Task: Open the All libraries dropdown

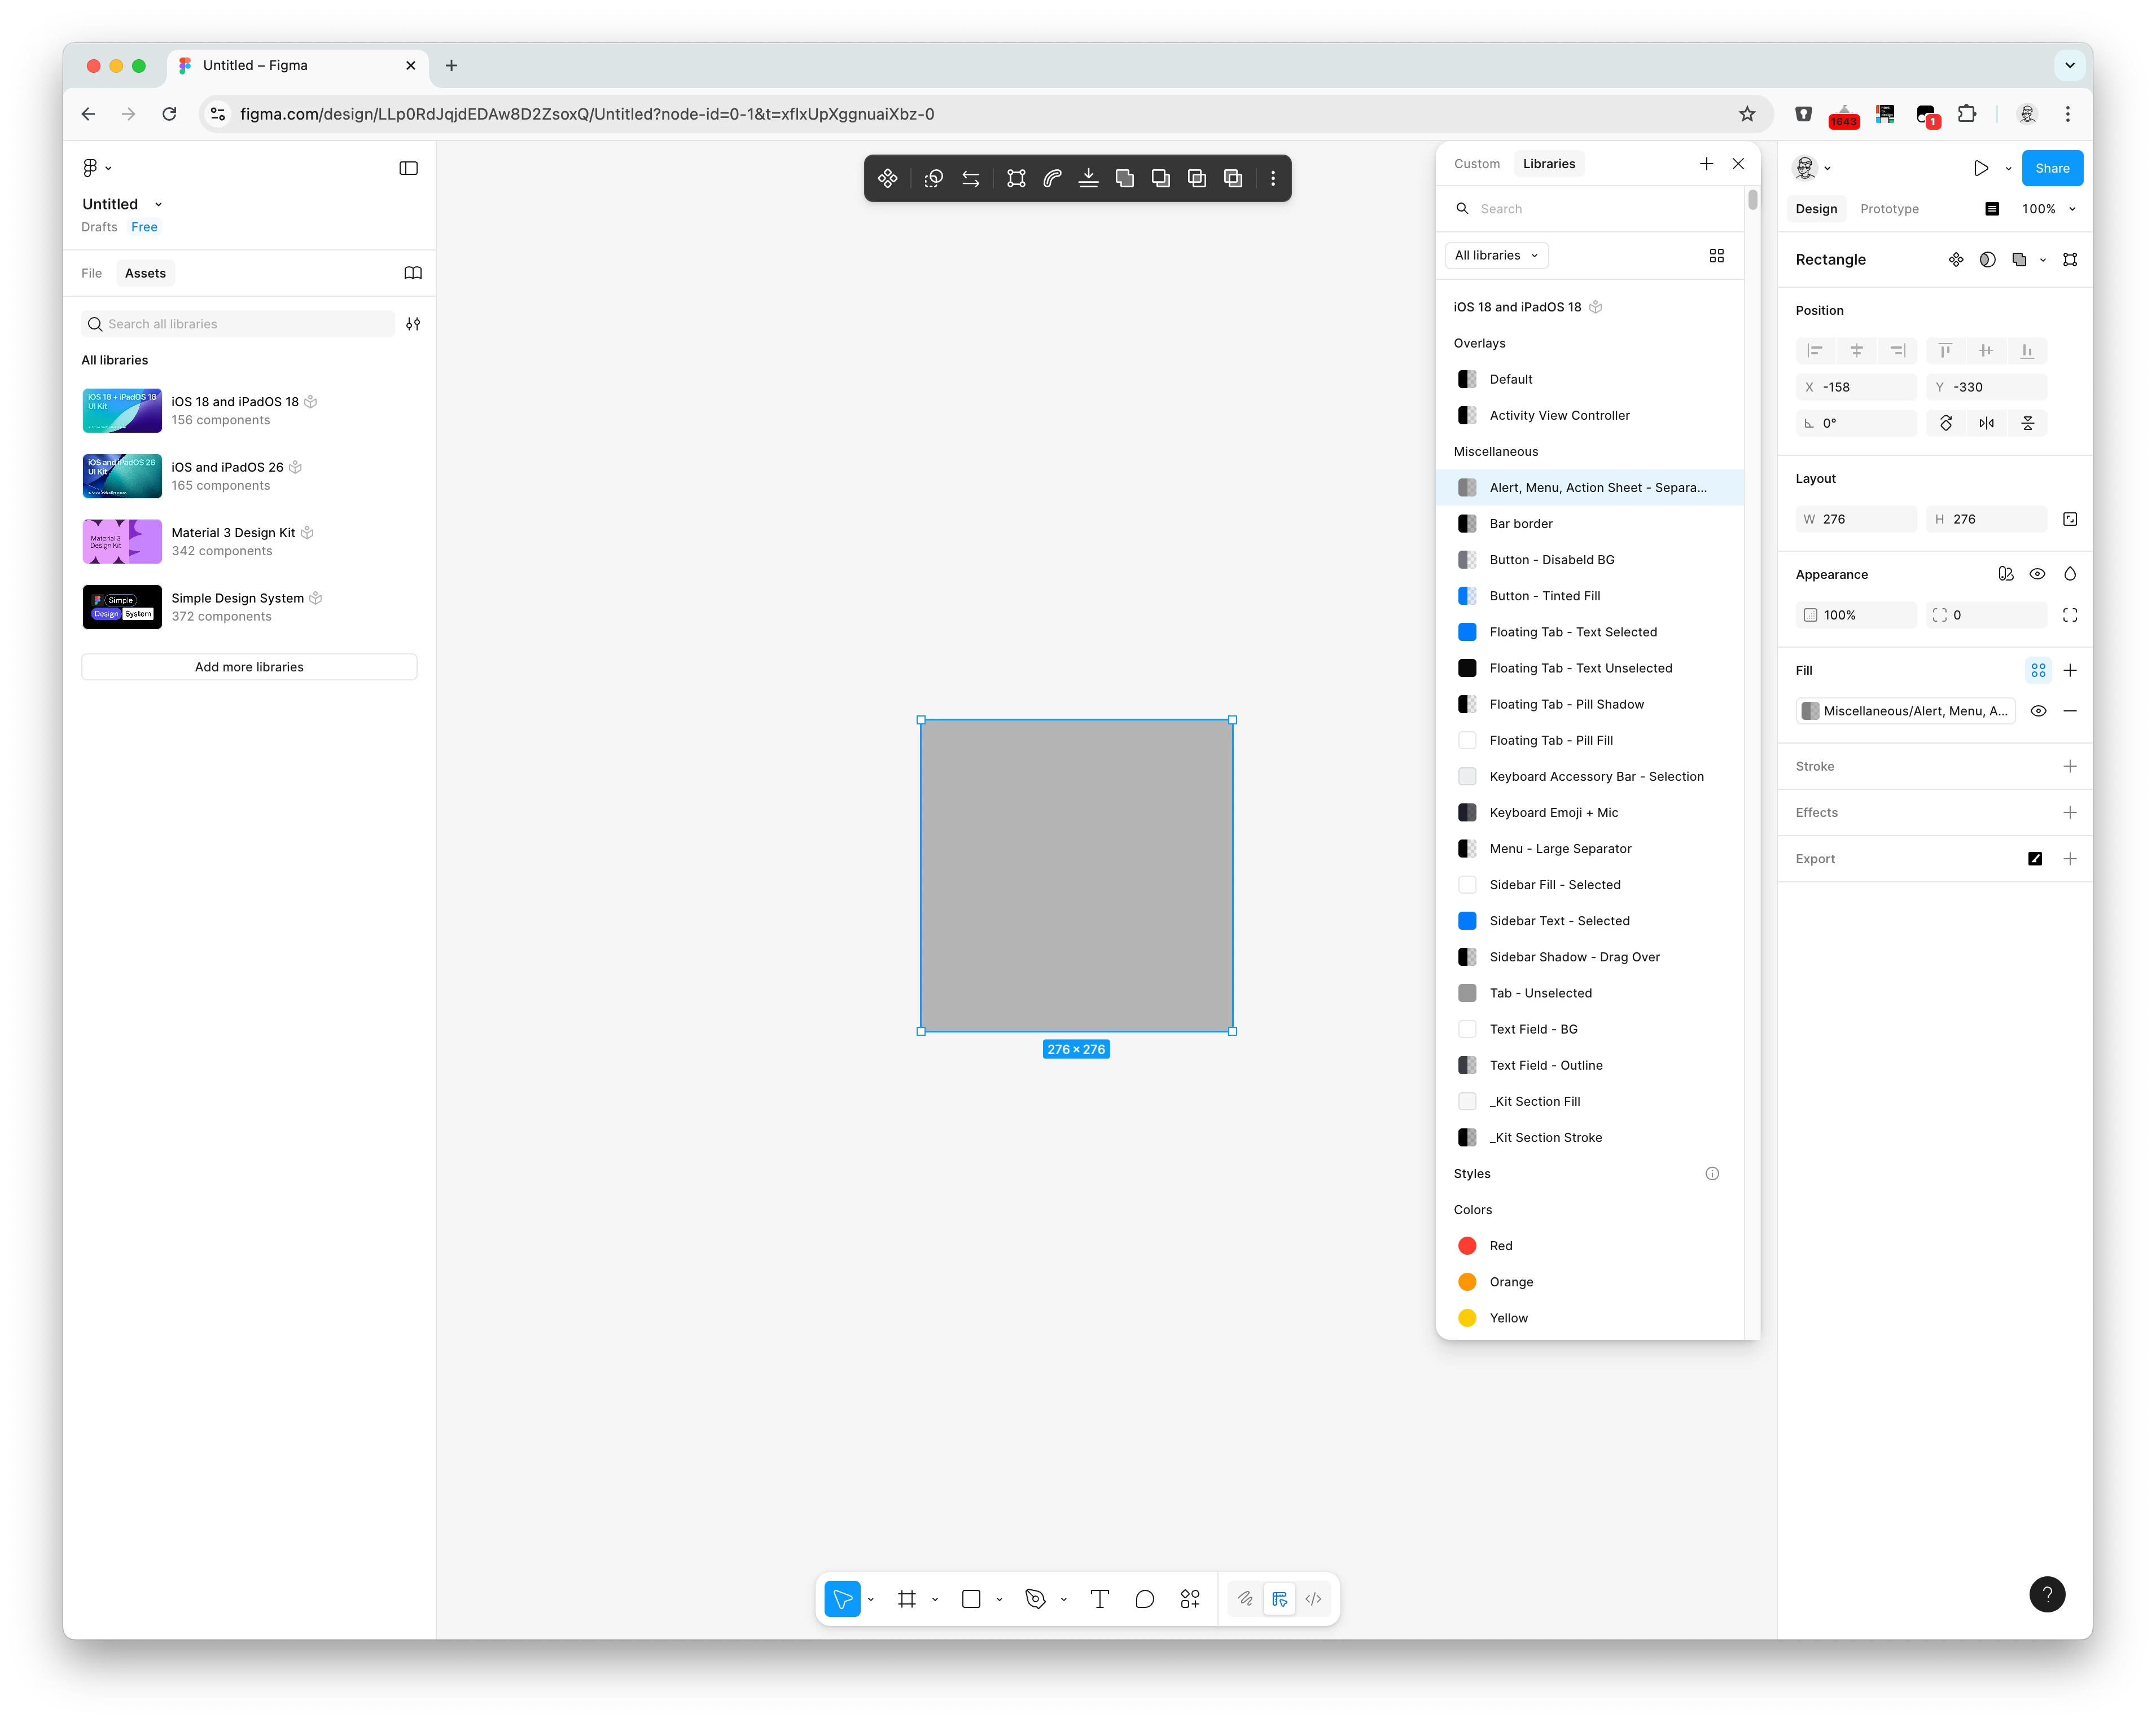Action: (x=1496, y=256)
